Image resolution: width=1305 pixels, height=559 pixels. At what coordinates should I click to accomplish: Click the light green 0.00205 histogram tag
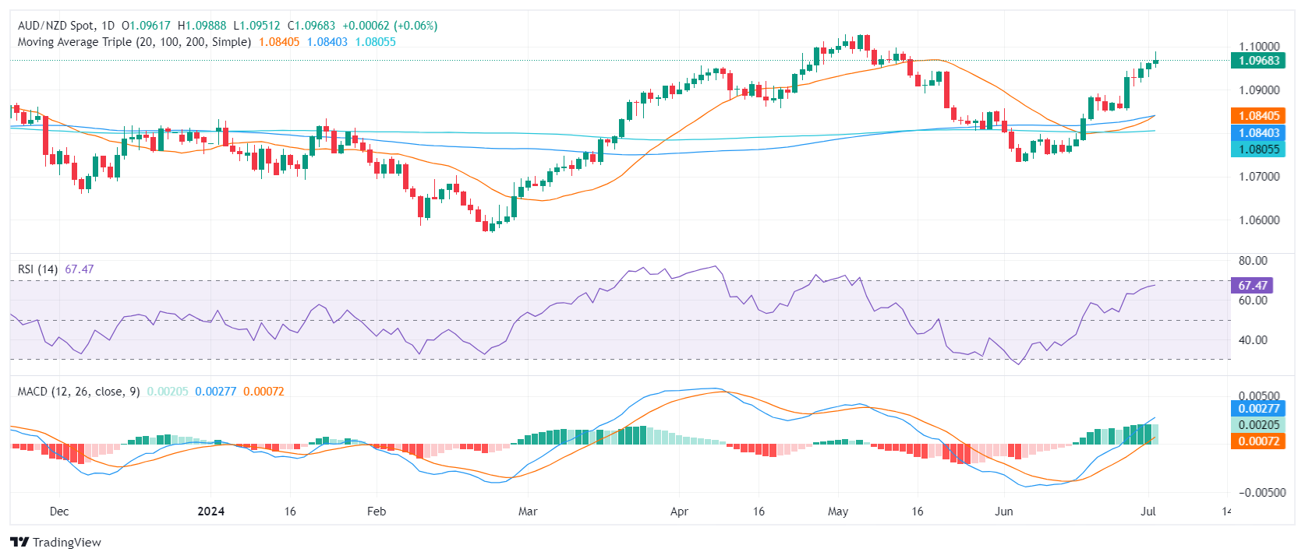click(1258, 425)
